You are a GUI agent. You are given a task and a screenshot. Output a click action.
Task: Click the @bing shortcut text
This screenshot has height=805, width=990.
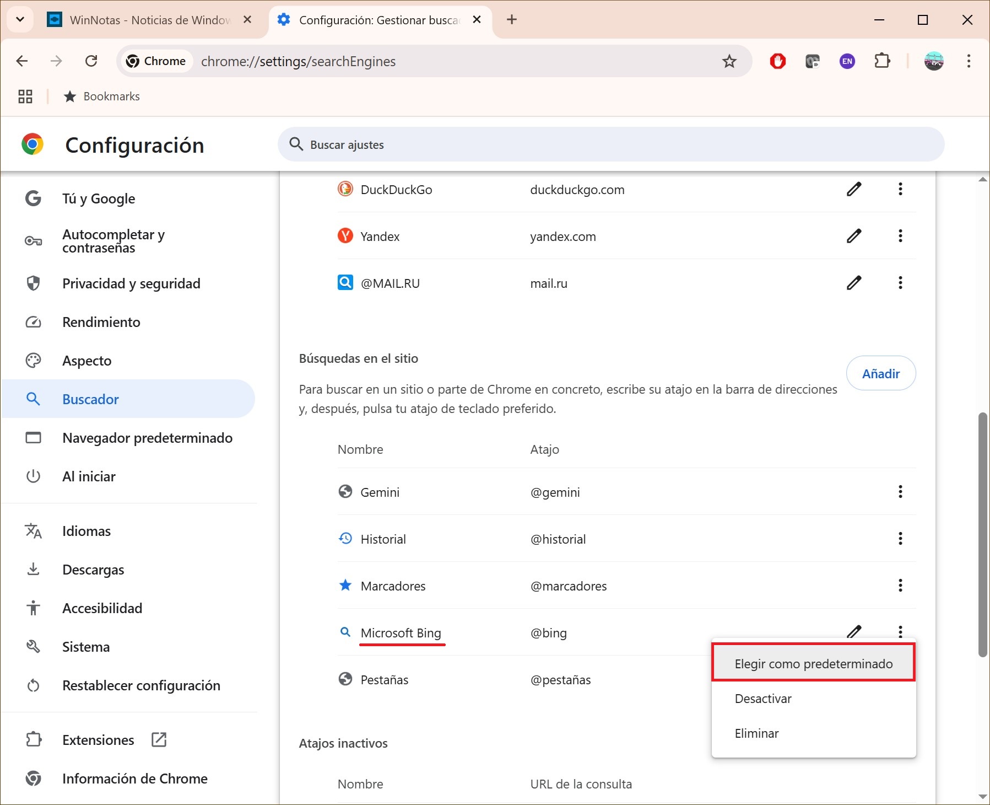(548, 633)
